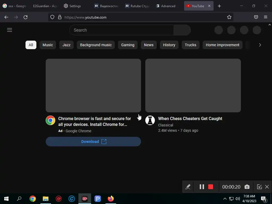Select the News filter chip
The image size is (272, 204).
coord(149,45)
